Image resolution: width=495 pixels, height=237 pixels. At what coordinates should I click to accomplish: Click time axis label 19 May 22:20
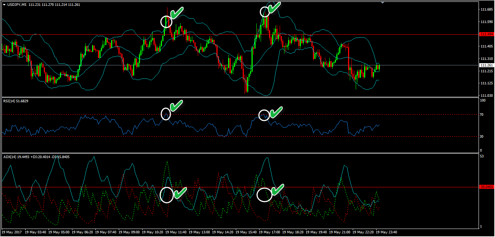click(363, 232)
